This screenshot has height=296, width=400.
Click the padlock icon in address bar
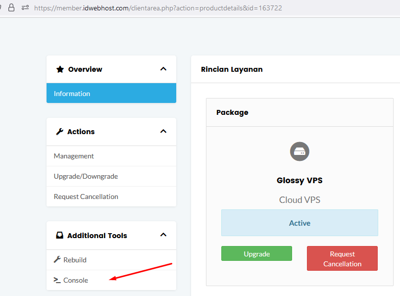[x=11, y=7]
